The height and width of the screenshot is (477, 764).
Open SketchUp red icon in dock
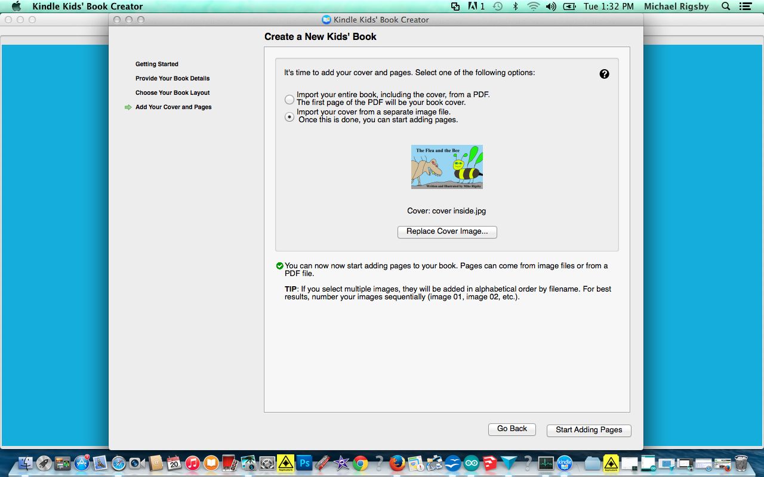(x=490, y=463)
